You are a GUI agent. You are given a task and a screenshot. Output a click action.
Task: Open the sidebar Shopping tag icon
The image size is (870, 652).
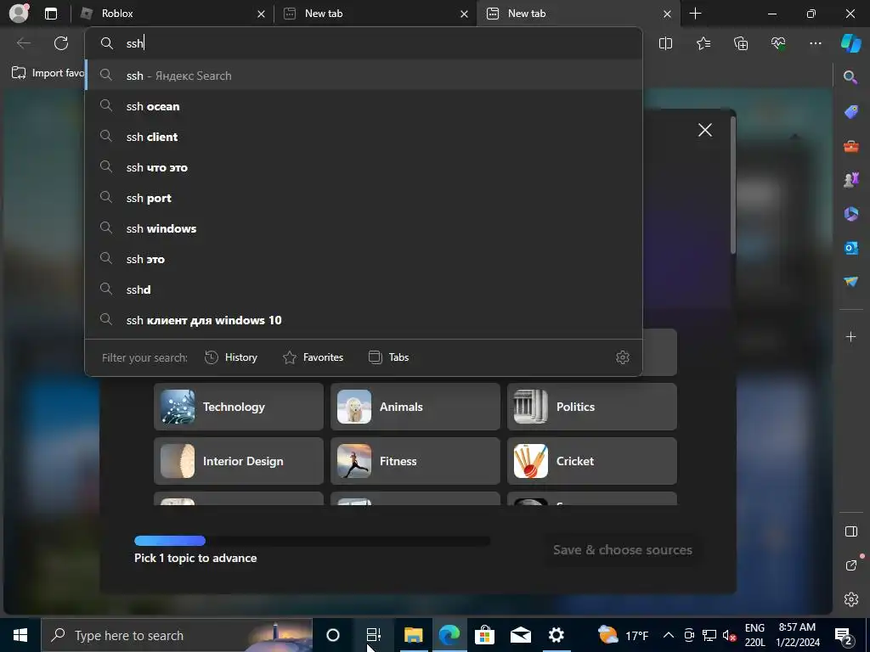(x=850, y=111)
